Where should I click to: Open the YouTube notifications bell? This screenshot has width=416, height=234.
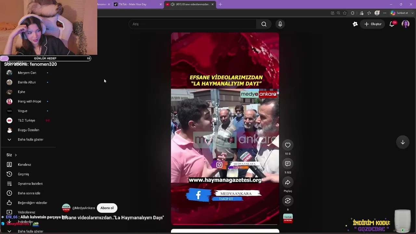pos(392,24)
